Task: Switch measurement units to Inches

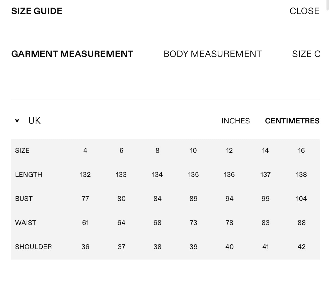Action: (235, 121)
